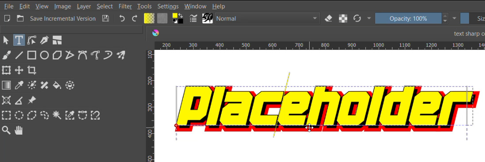Screen dimensions: 485x162
Task: Choose the Crop tool
Action: pos(31,70)
